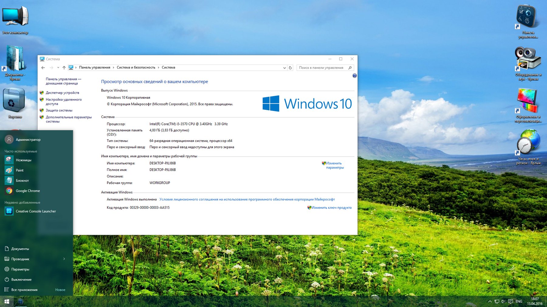Open the Этот компьютер desktop icon

[x=15, y=18]
